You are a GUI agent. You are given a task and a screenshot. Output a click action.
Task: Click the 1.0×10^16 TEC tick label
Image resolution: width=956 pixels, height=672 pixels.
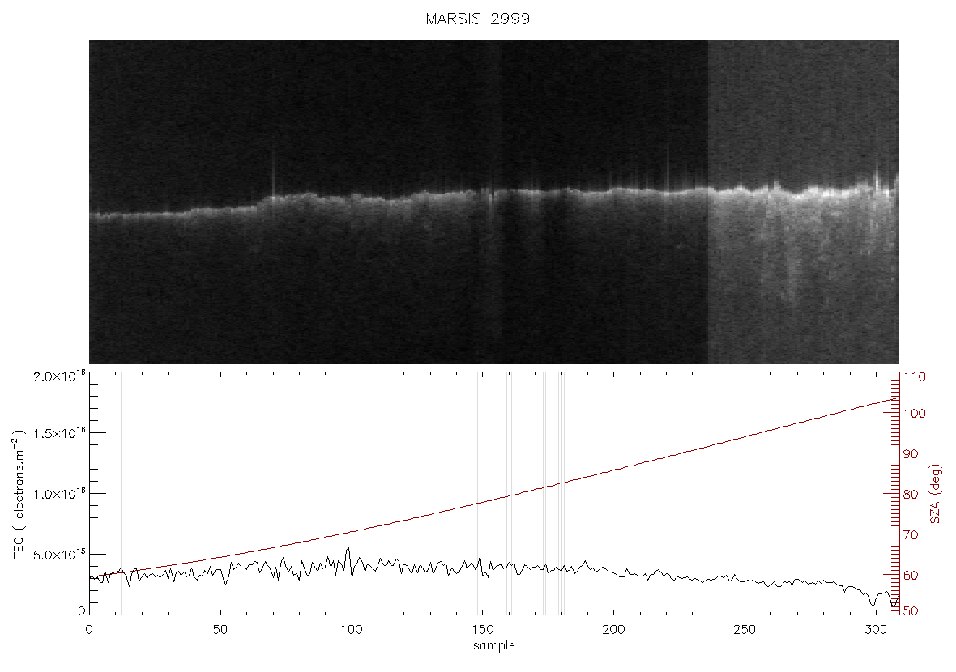click(x=60, y=494)
